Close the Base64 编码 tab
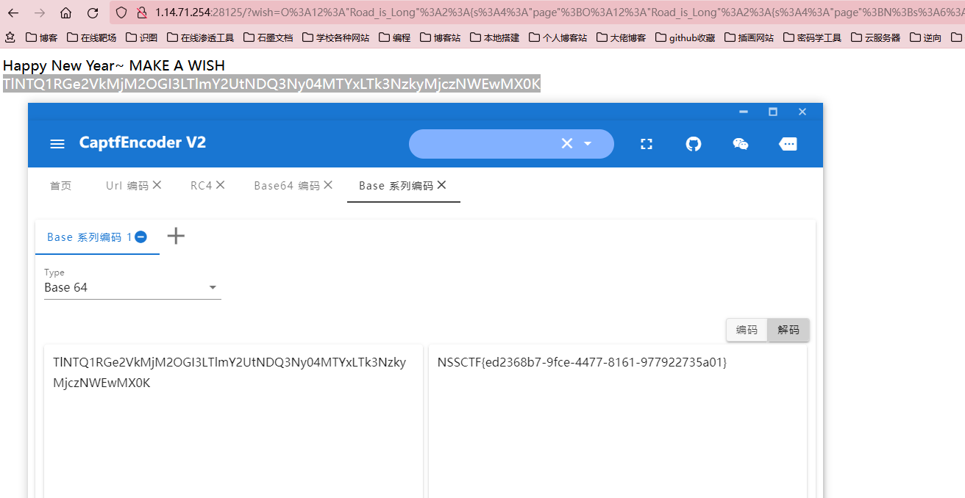The image size is (965, 498). [x=328, y=185]
